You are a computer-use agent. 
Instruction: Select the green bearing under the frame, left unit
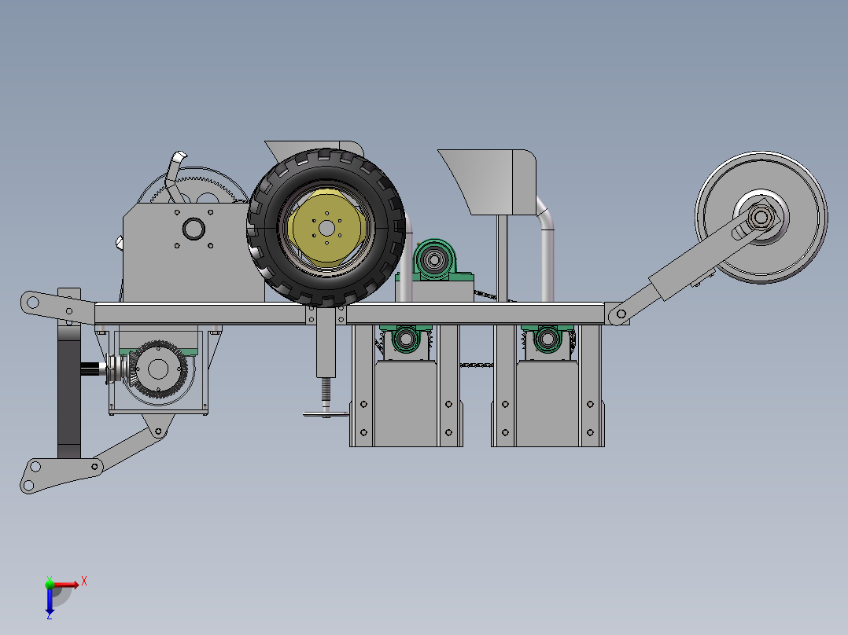click(x=406, y=338)
